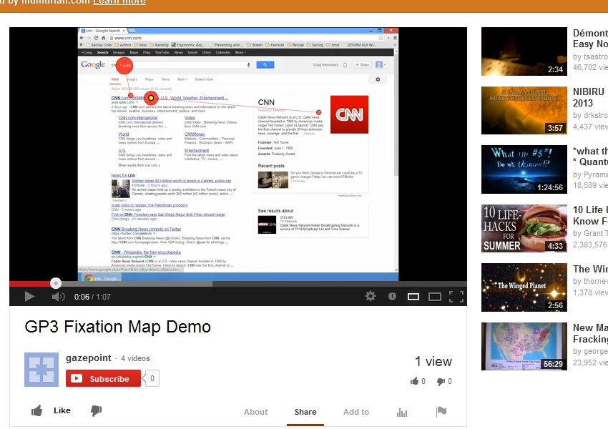Dislike the video with the thumbs-down button
This screenshot has height=429, width=608.
96,411
